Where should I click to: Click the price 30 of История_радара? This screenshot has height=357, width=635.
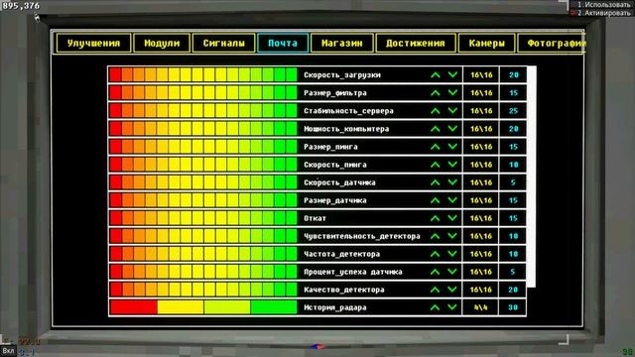click(513, 307)
